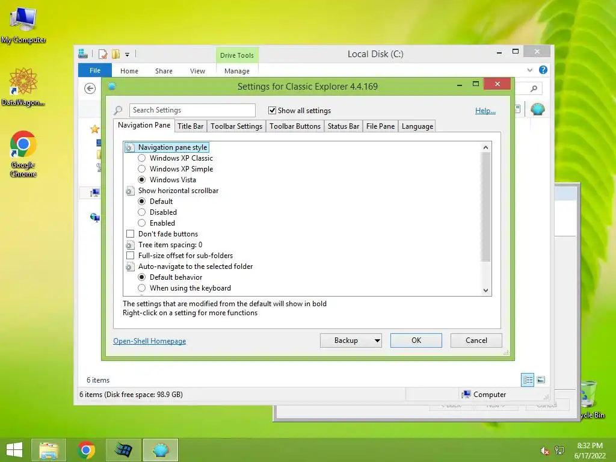Click the Tree item spacing setting

[x=170, y=245]
